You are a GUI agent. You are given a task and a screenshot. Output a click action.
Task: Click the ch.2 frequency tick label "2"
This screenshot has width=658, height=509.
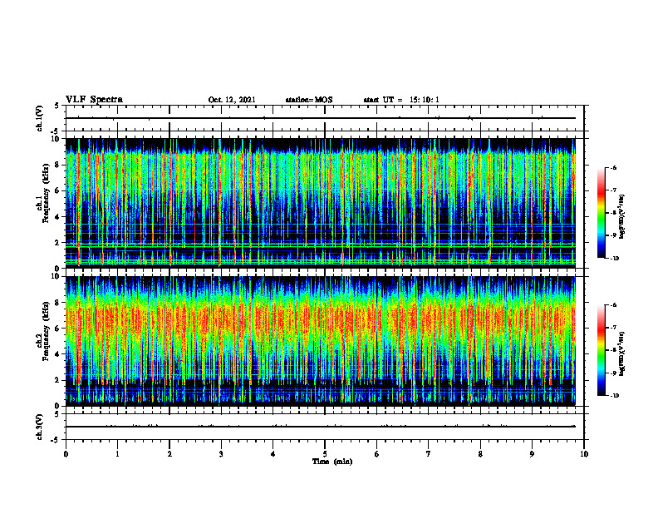point(58,380)
